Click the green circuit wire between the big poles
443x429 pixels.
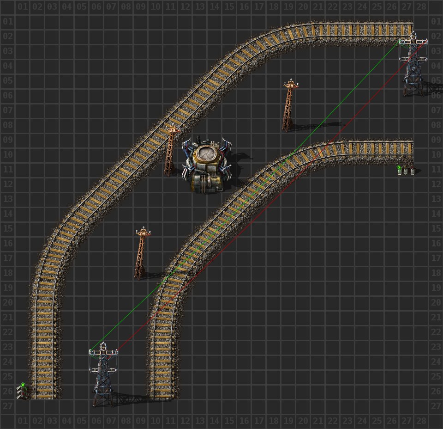244,197
